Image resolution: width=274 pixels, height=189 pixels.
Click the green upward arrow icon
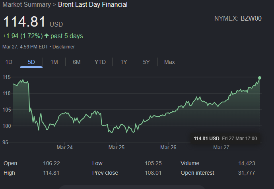(x=47, y=36)
